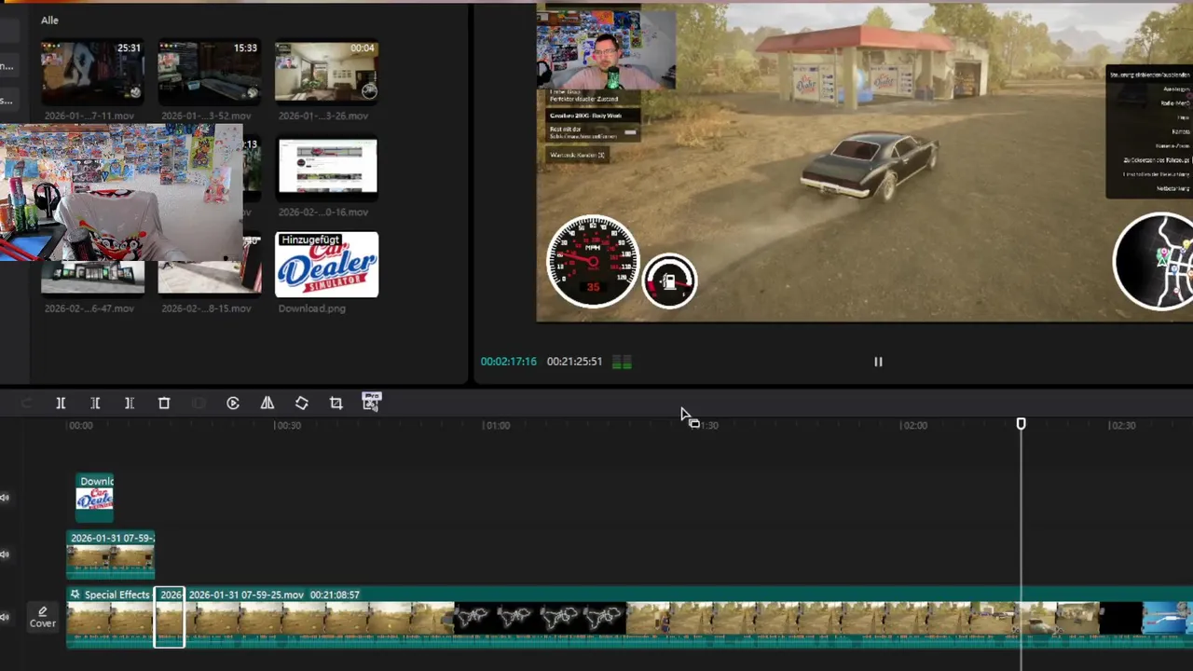Viewport: 1193px width, 671px height.
Task: Click the fuel gauge in preview
Action: (x=669, y=281)
